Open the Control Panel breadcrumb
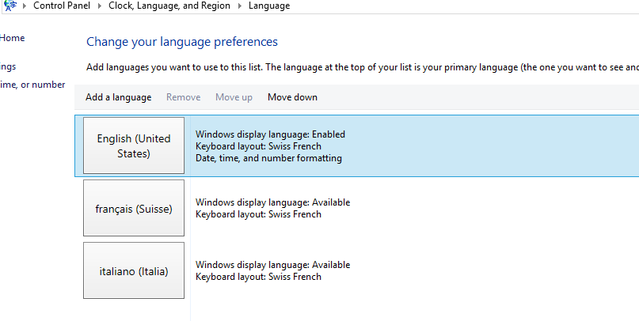Image resolution: width=639 pixels, height=321 pixels. (x=62, y=6)
